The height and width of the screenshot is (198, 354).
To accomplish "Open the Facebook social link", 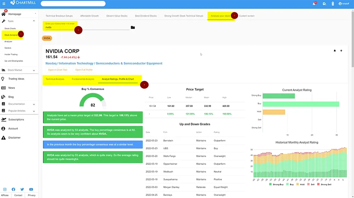I will coord(13,190).
